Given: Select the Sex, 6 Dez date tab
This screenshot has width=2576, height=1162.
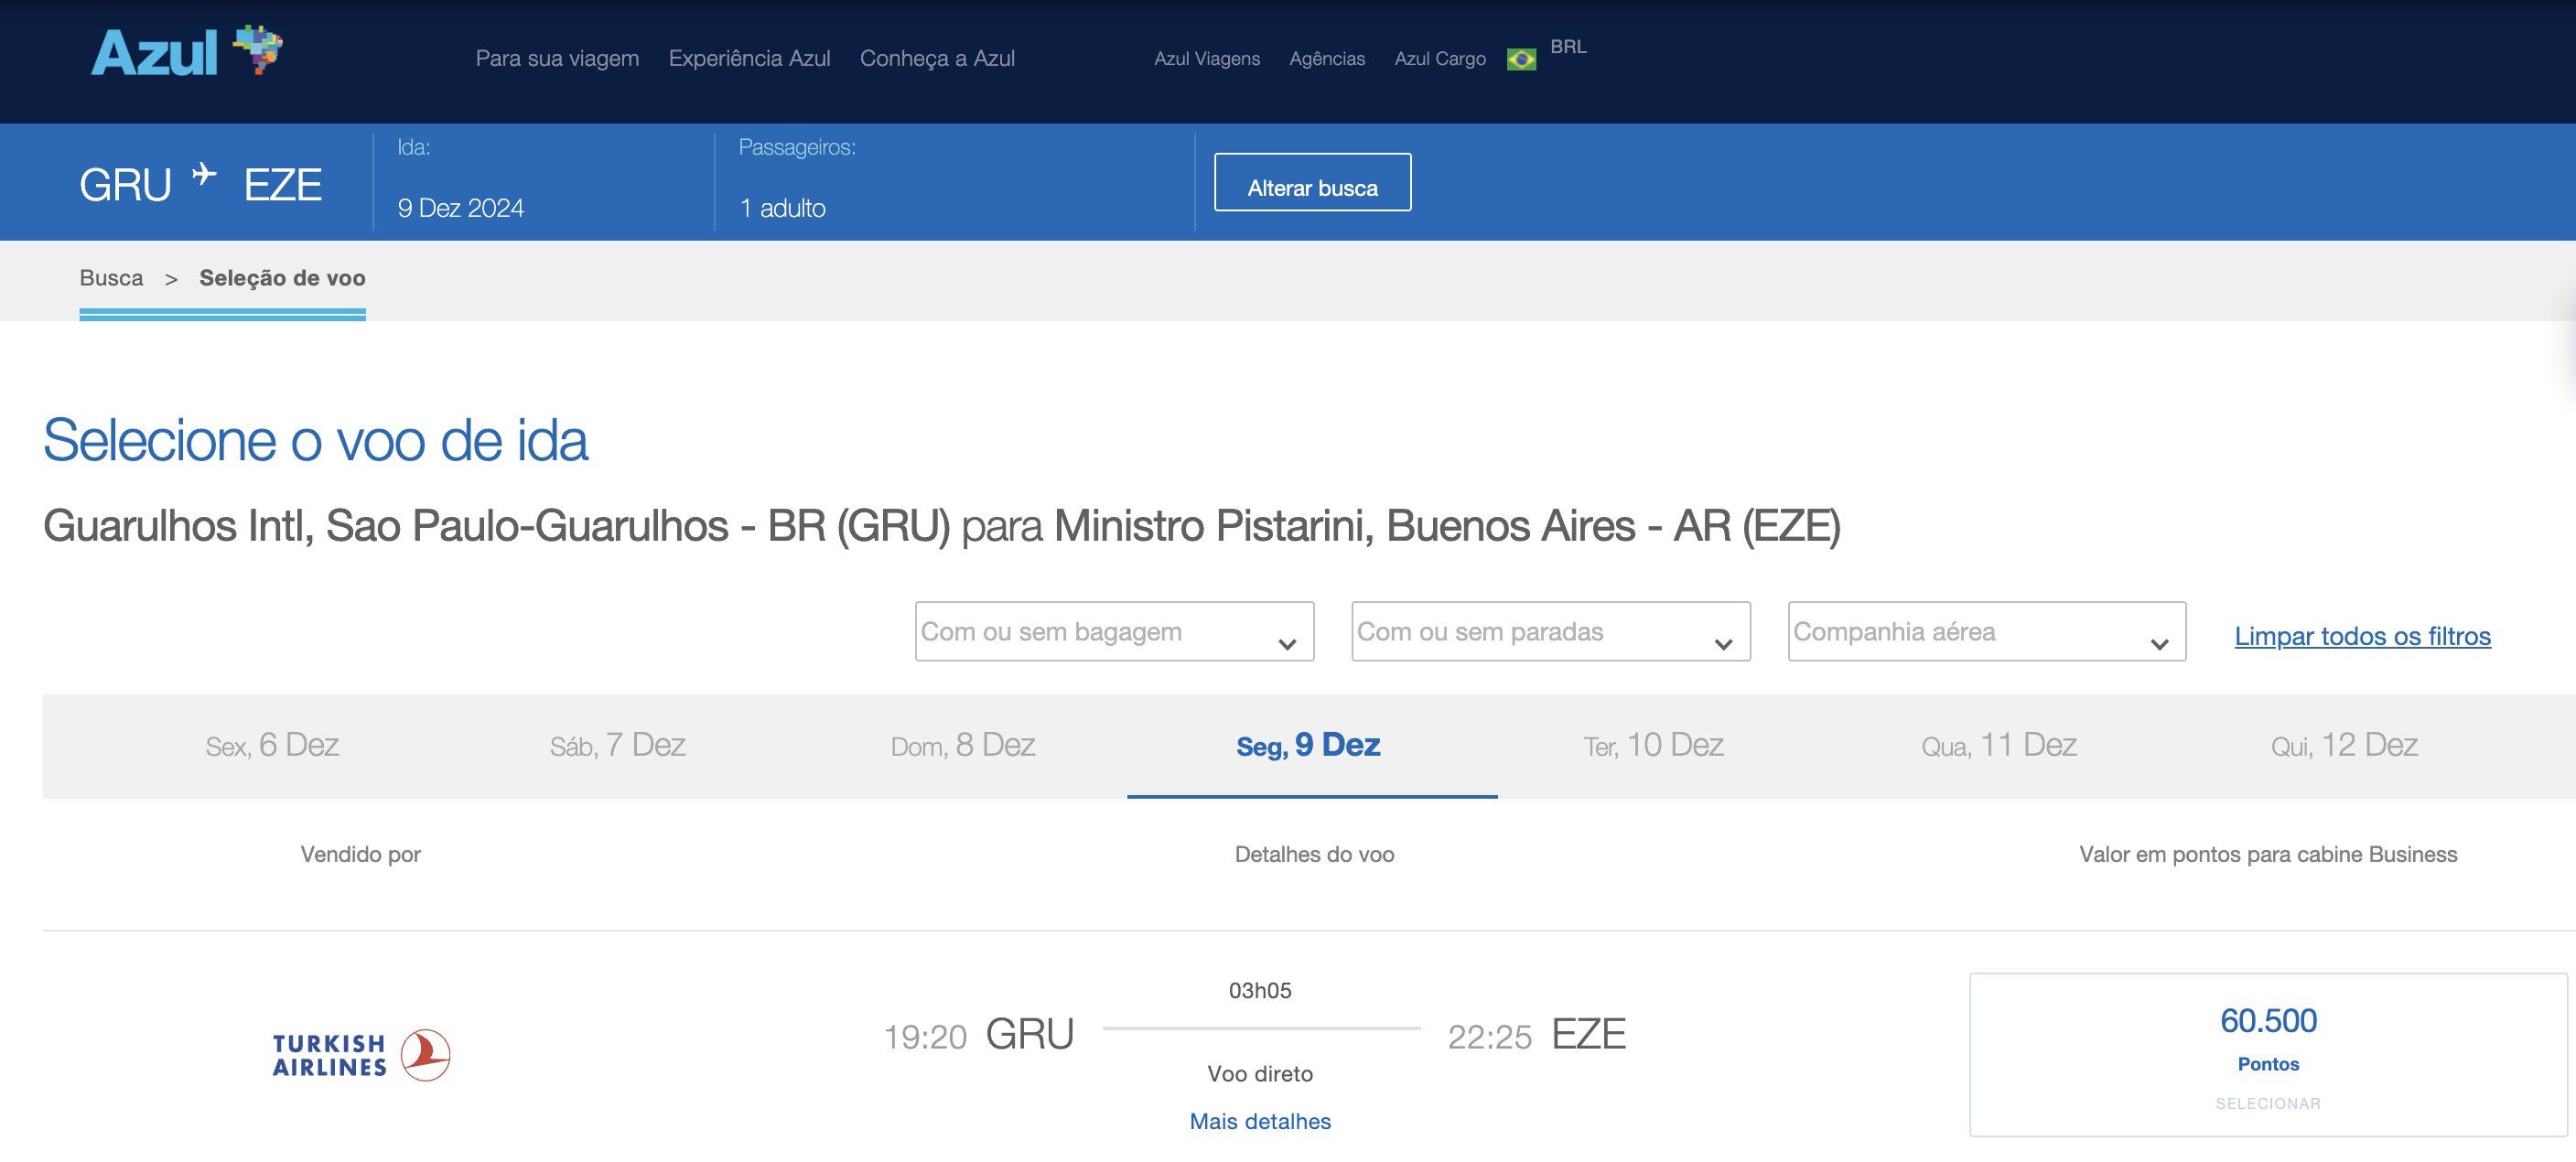Looking at the screenshot, I should point(272,746).
